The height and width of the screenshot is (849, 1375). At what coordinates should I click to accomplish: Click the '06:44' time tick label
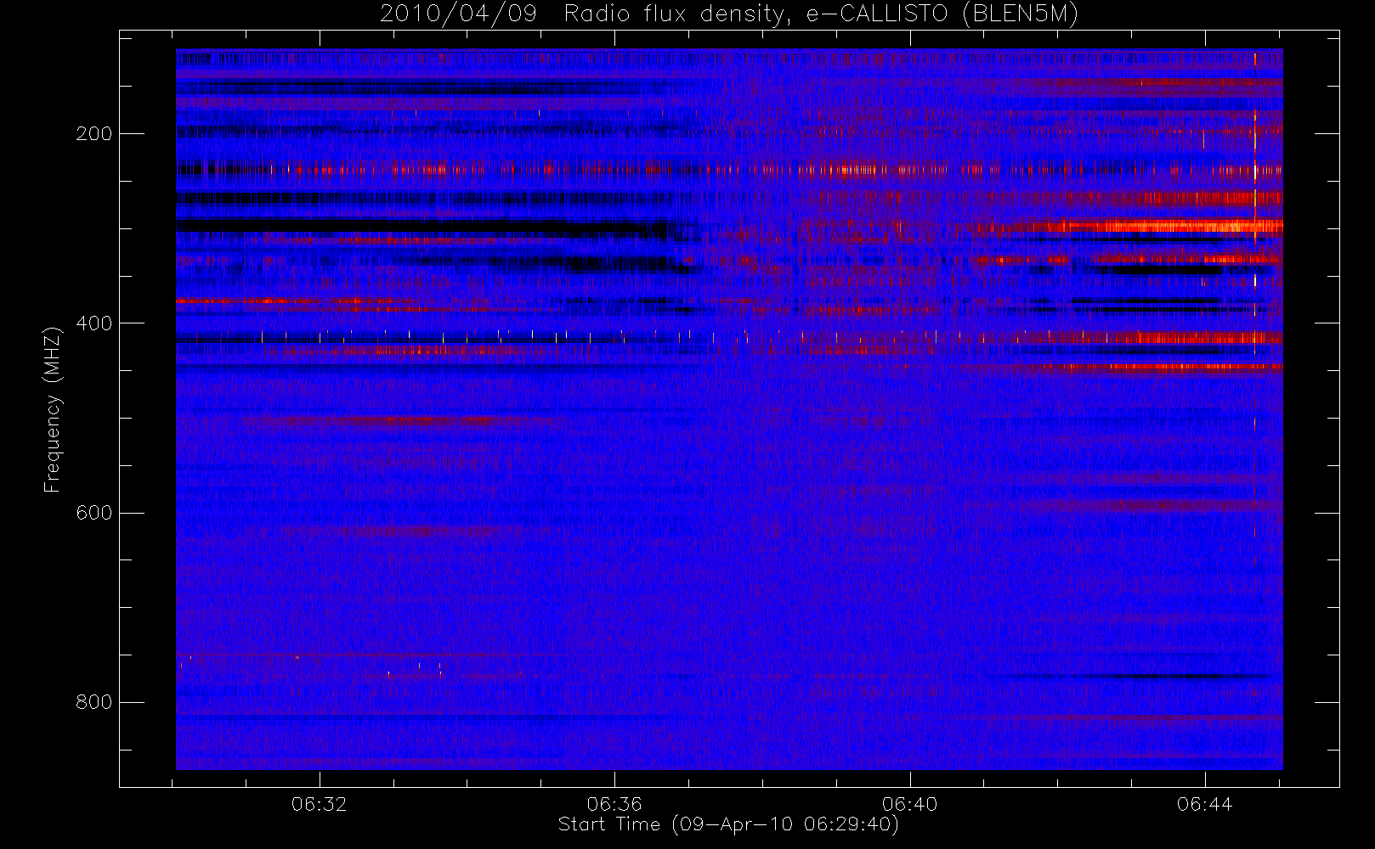point(1204,804)
